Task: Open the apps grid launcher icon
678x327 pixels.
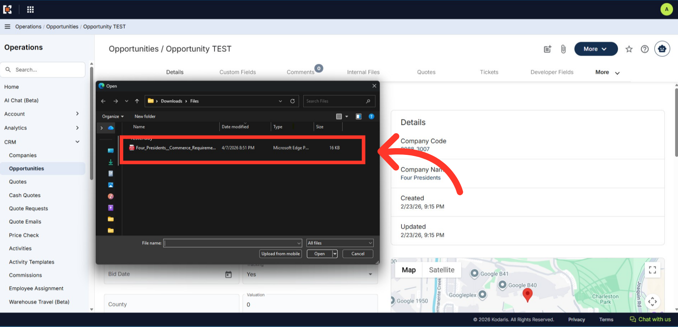Action: click(30, 10)
